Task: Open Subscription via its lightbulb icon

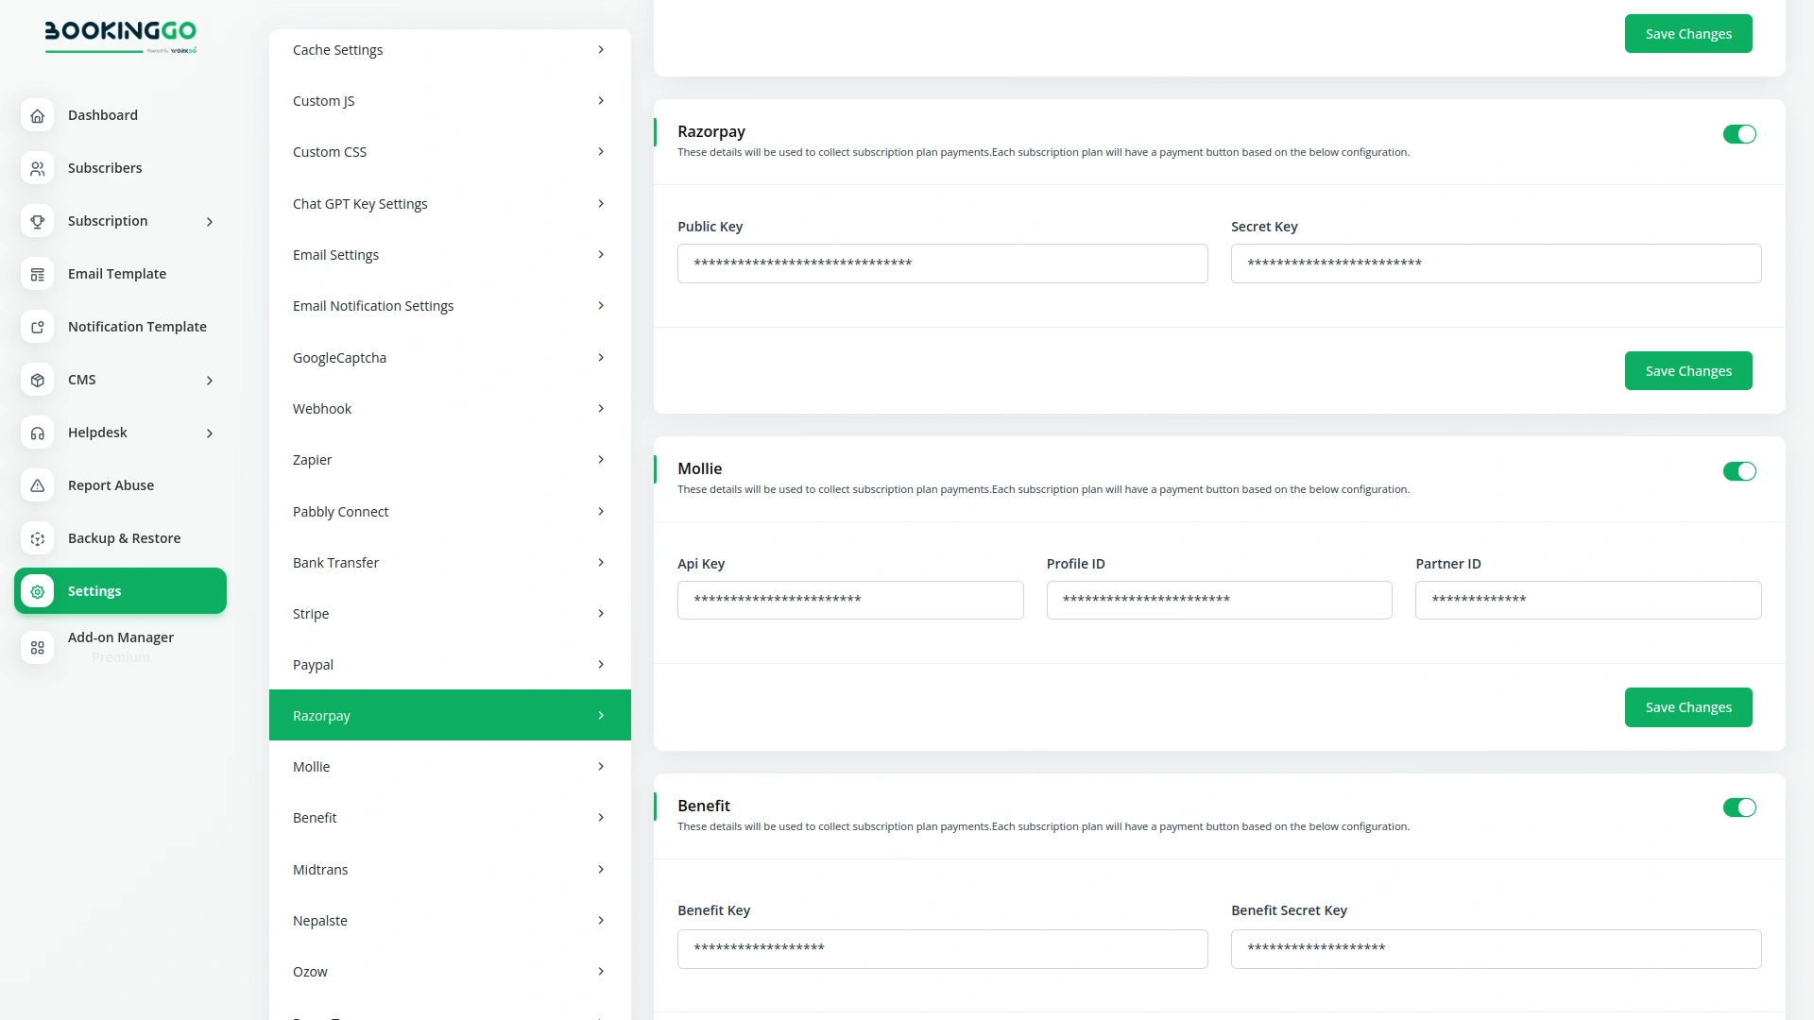Action: [37, 221]
